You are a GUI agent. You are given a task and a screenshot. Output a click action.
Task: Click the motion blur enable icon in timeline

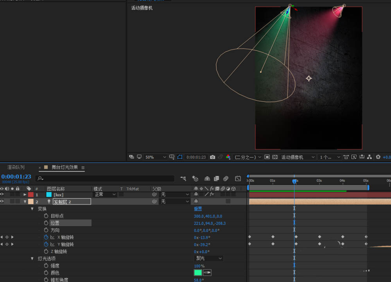coord(226,178)
